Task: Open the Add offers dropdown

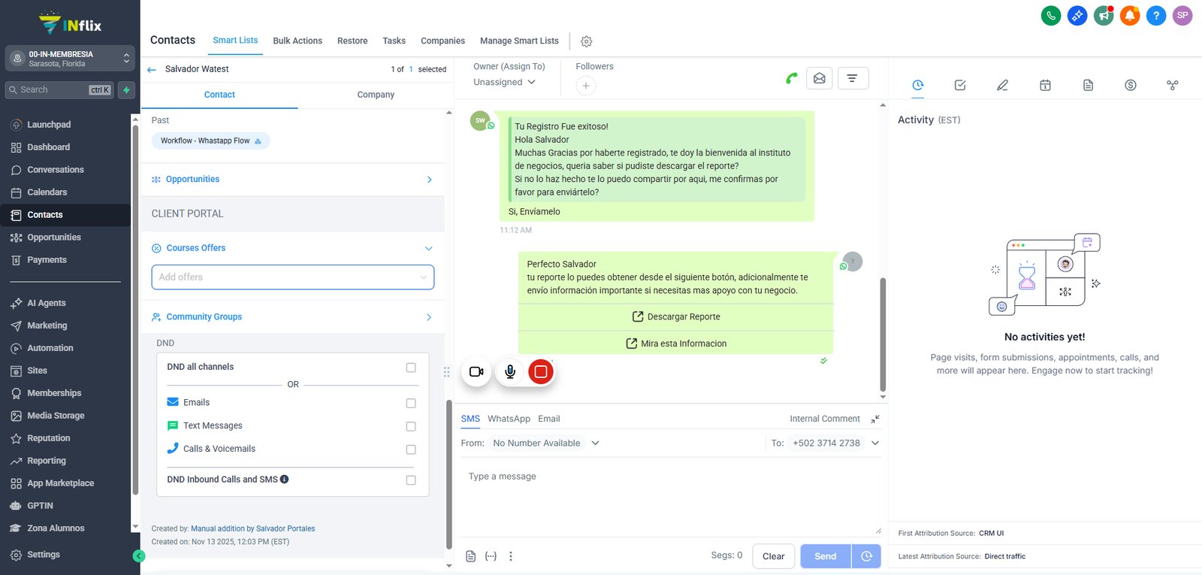Action: [293, 277]
